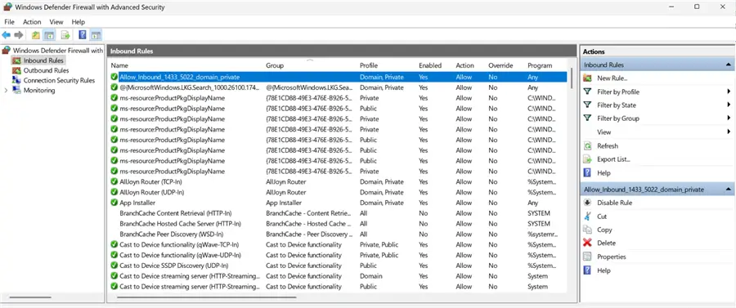Select the Windows Defender Firewall root node
The height and width of the screenshot is (308, 736).
[x=58, y=50]
